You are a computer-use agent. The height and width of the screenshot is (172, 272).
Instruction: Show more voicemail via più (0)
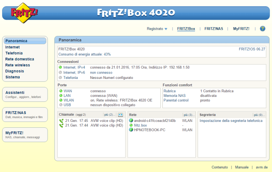[259, 115]
